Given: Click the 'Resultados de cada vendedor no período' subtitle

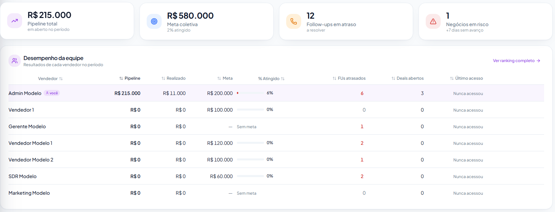Looking at the screenshot, I should [63, 65].
